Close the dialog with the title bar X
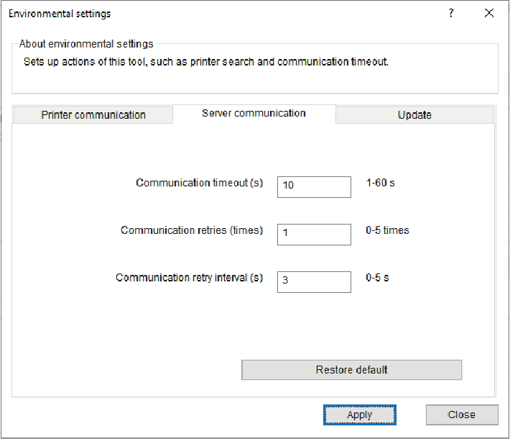Screen dimensions: 510x439 pos(489,14)
